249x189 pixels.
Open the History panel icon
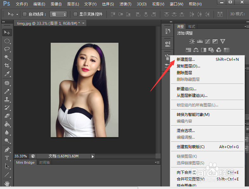[168, 31]
